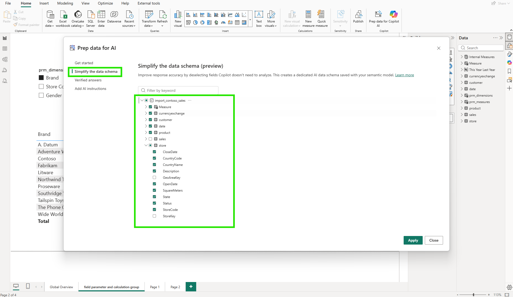Open import_contoso_sales more options ellipsis
Image resolution: width=513 pixels, height=297 pixels.
(190, 100)
